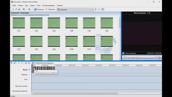Split the clip at current frame
The height and width of the screenshot is (97, 172).
pos(156,58)
